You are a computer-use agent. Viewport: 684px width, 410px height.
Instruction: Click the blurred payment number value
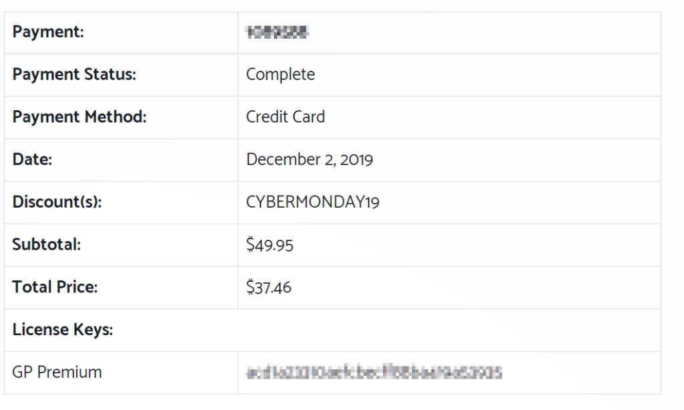(x=277, y=32)
